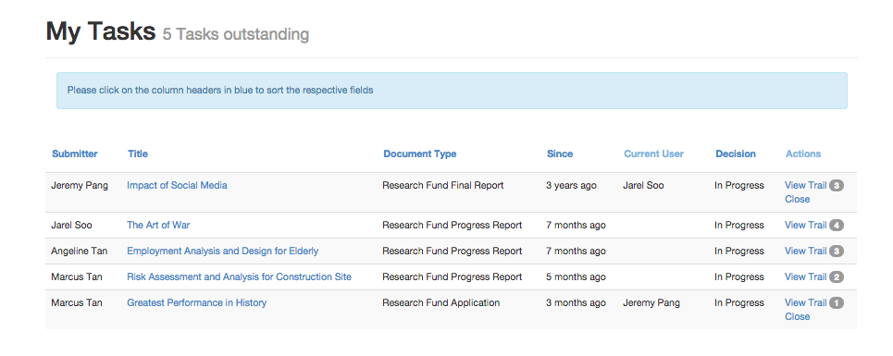Screen dimensions: 893x356
Task: Click 'Marcus Tan' in the Risk Assessment row
Action: pyautogui.click(x=77, y=276)
